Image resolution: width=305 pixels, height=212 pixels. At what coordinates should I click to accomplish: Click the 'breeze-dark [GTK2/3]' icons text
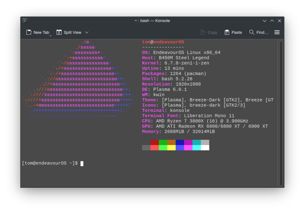(217, 105)
